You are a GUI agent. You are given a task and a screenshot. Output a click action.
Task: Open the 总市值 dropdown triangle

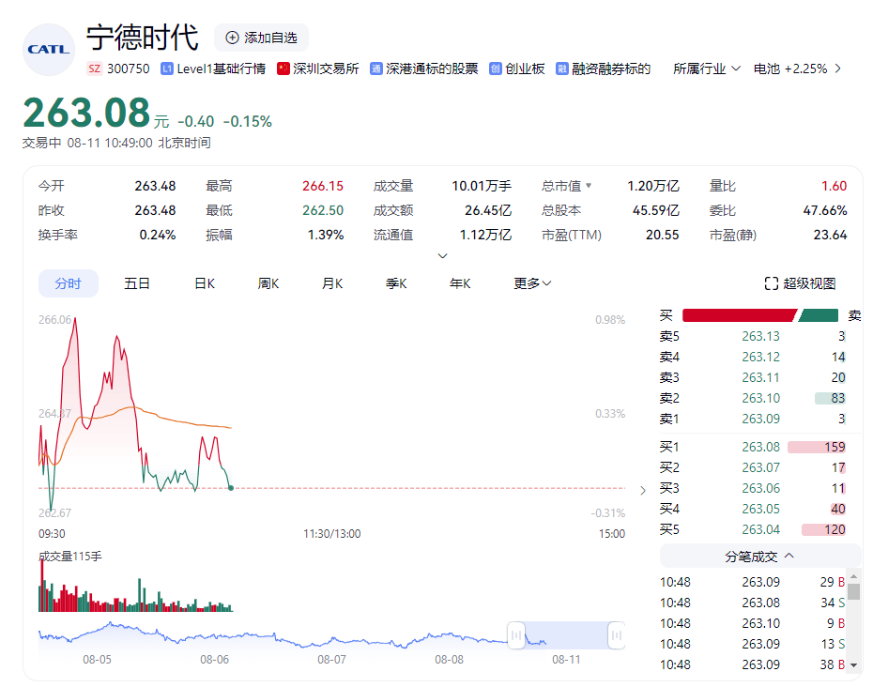(588, 186)
